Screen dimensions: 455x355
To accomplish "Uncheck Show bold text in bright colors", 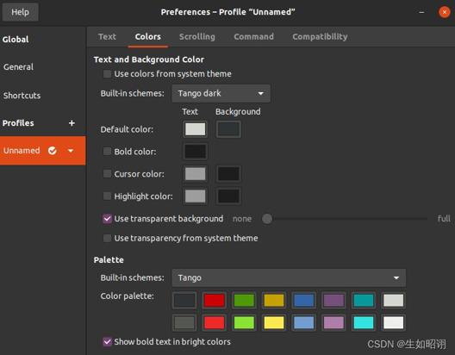I will [x=107, y=342].
